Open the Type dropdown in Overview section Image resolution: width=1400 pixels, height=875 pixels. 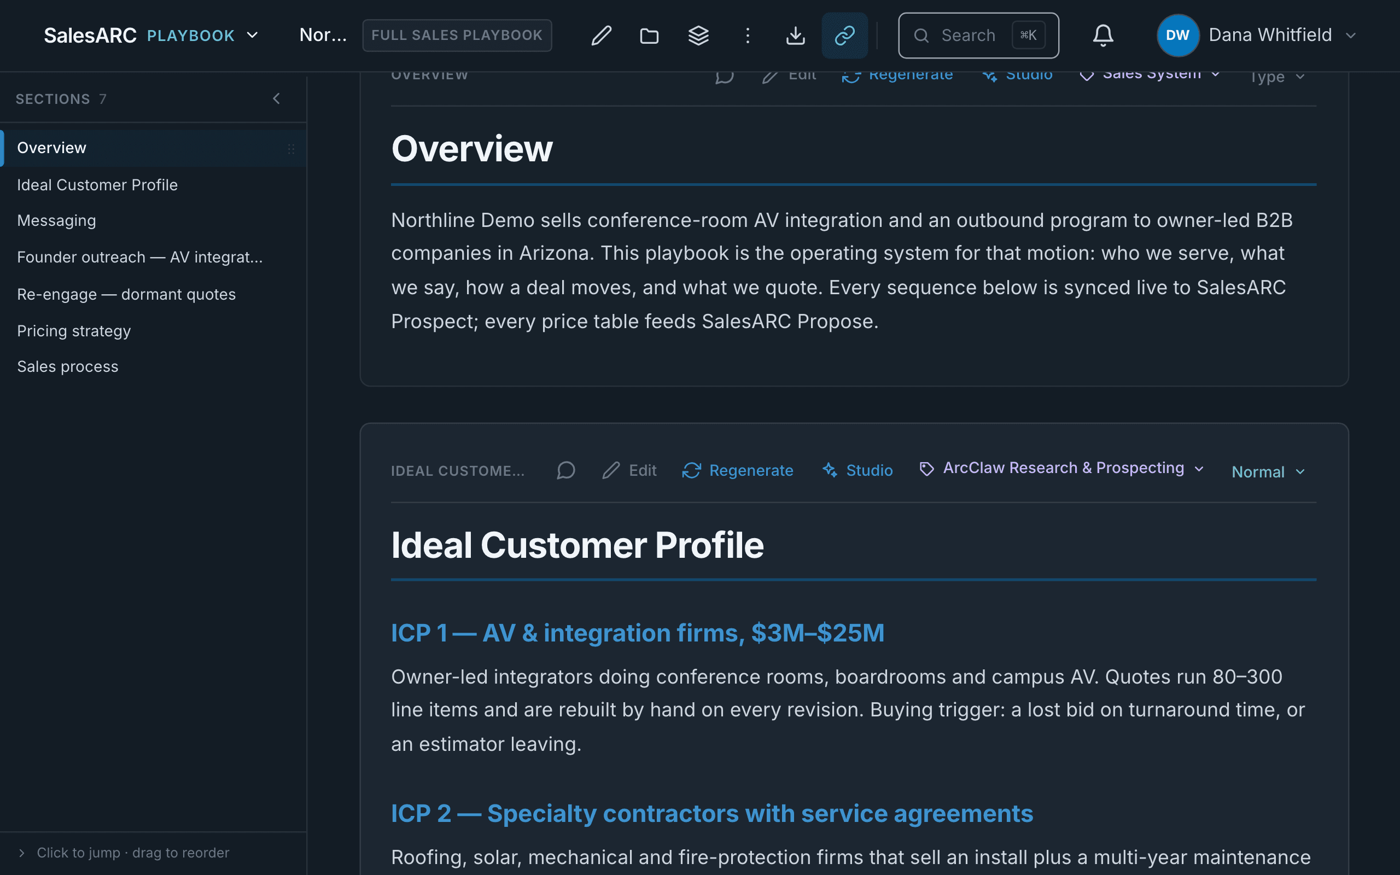pos(1277,77)
